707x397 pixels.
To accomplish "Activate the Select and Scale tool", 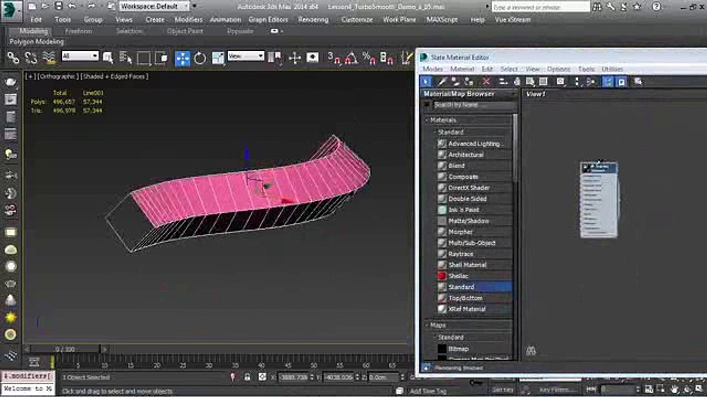I will tap(218, 58).
